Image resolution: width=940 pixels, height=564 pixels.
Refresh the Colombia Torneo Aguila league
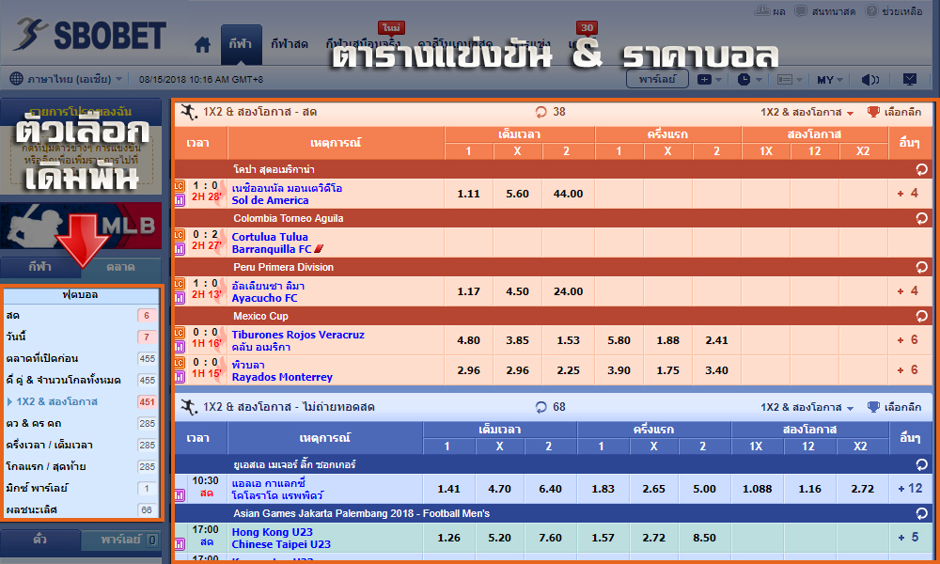pos(921,218)
